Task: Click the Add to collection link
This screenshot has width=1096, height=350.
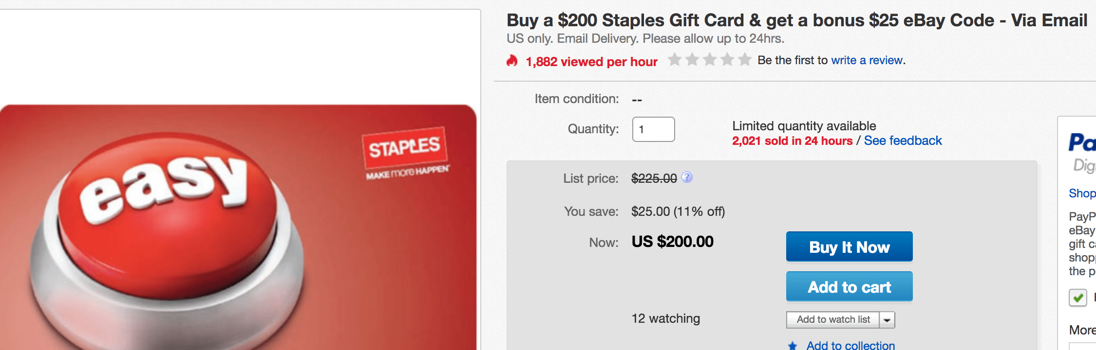Action: 850,345
